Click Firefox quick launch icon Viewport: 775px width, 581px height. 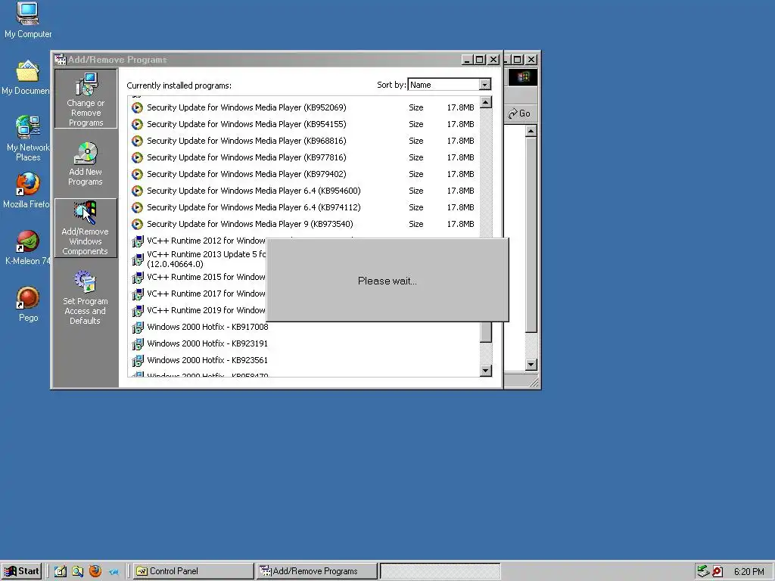95,571
